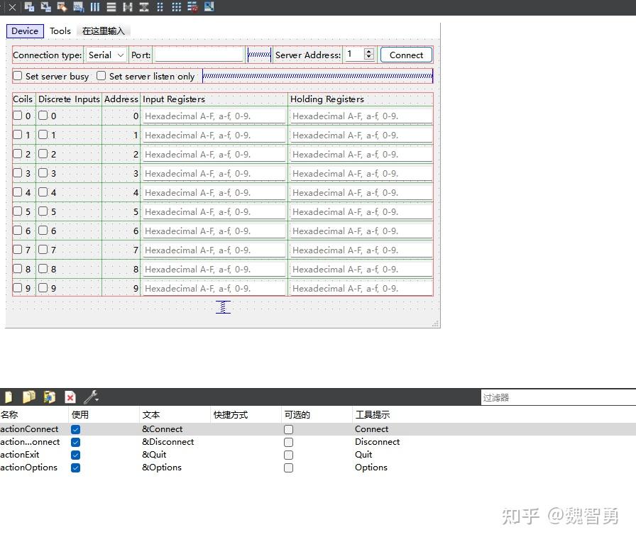Decrease Server Address with spinbox down arrow
The height and width of the screenshot is (542, 636).
[368, 57]
